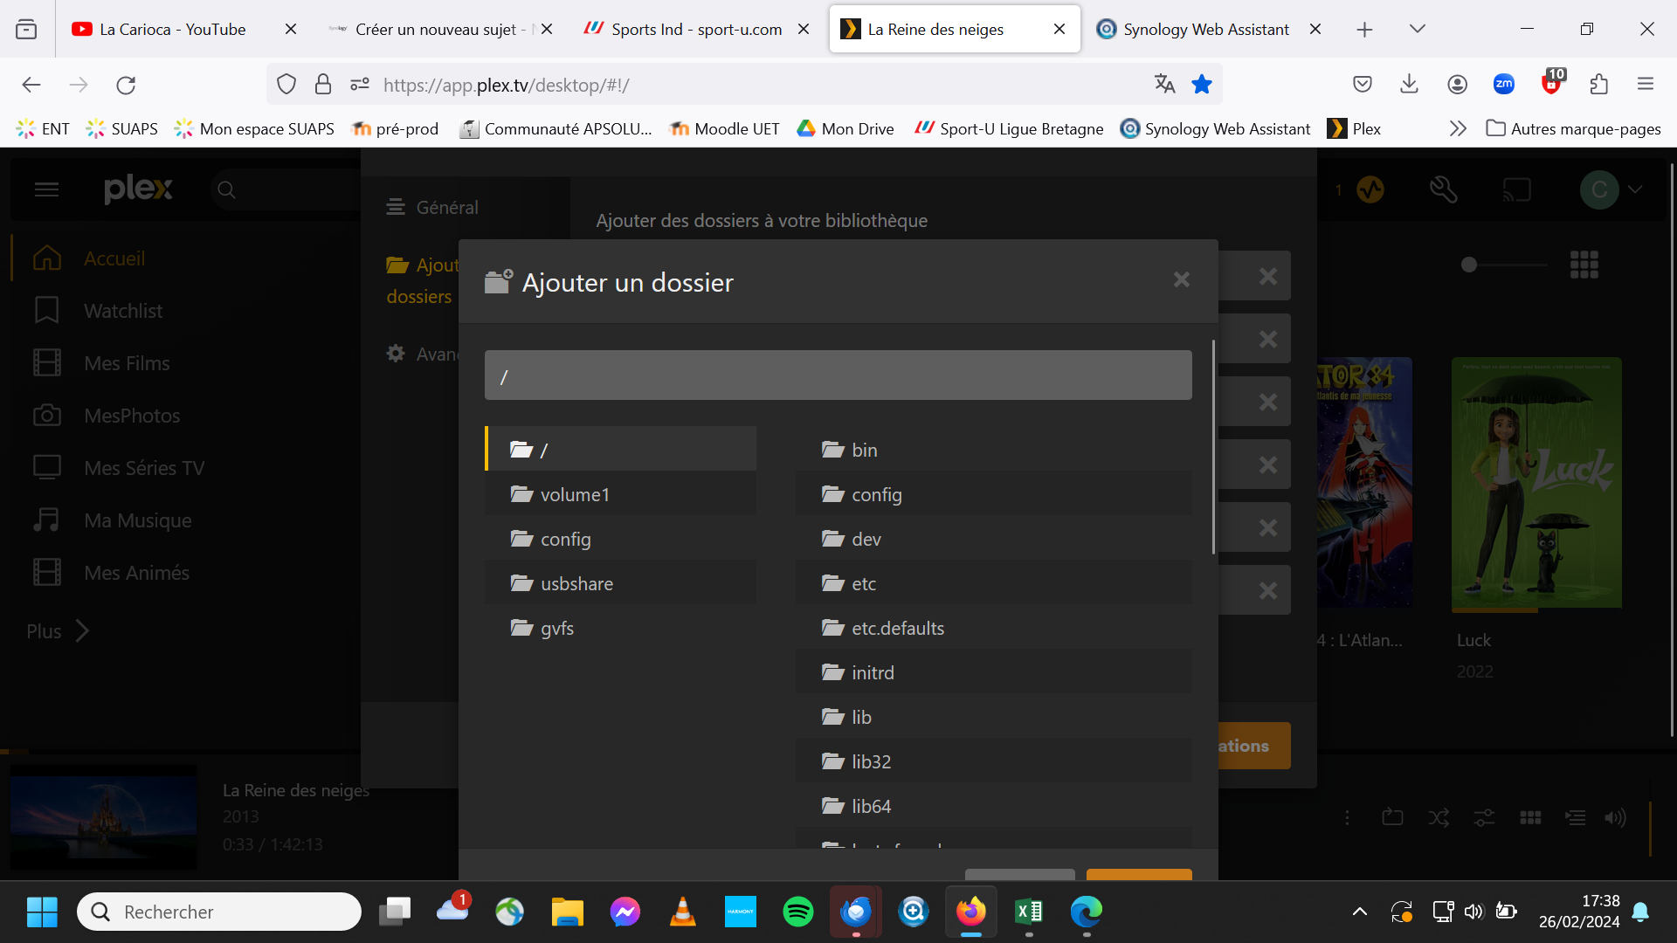
Task: Reload the current page
Action: point(126,85)
